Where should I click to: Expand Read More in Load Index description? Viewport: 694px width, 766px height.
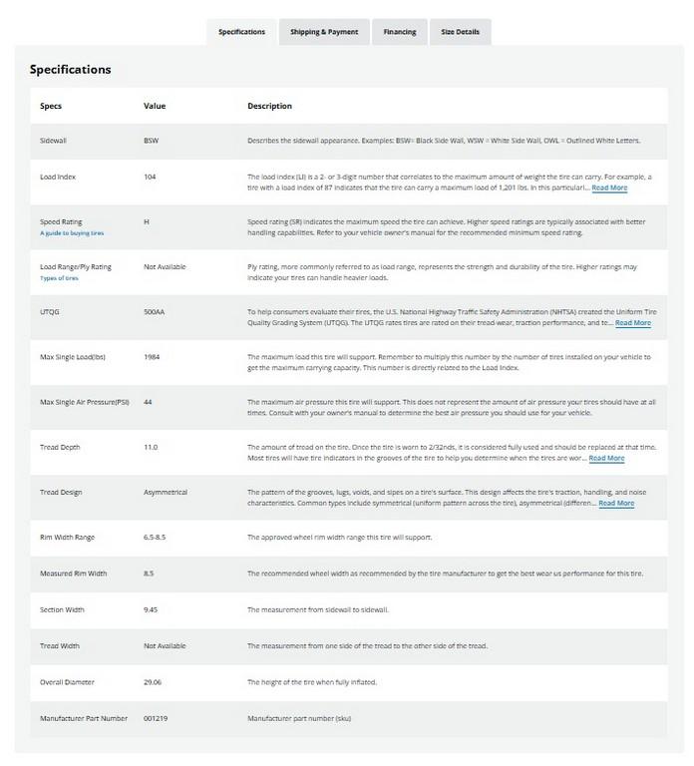tap(609, 188)
